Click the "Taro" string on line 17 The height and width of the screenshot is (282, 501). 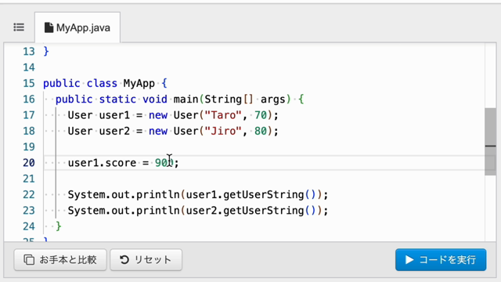pos(223,115)
